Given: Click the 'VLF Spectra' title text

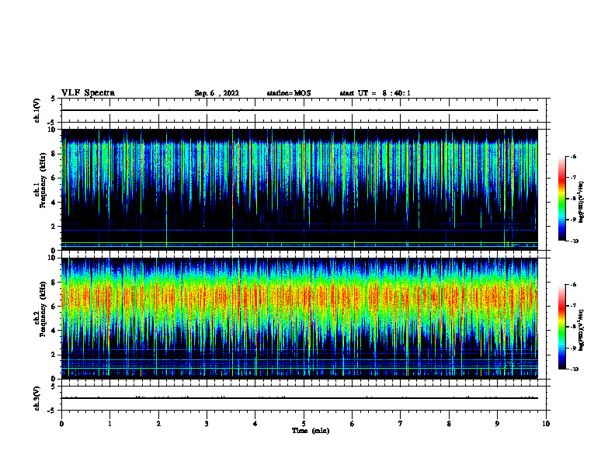Looking at the screenshot, I should click(88, 93).
